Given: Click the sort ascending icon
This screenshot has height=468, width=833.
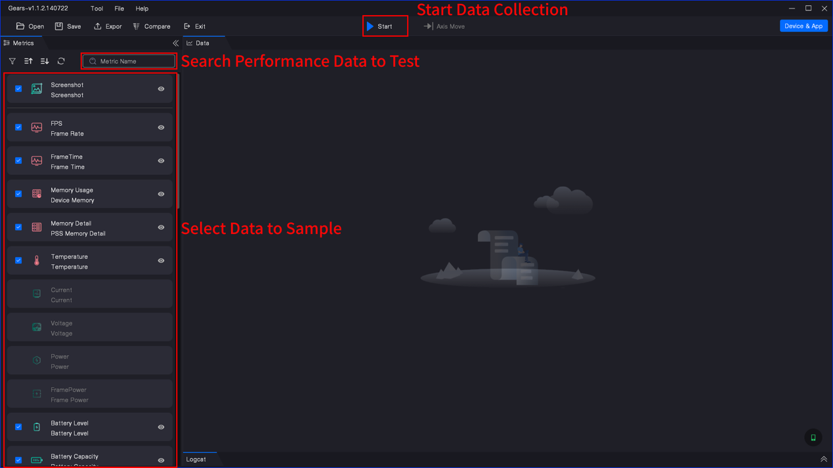Looking at the screenshot, I should click(28, 61).
